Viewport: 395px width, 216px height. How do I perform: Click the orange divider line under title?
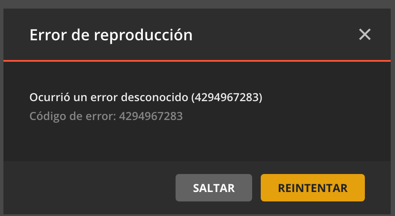pos(197,61)
